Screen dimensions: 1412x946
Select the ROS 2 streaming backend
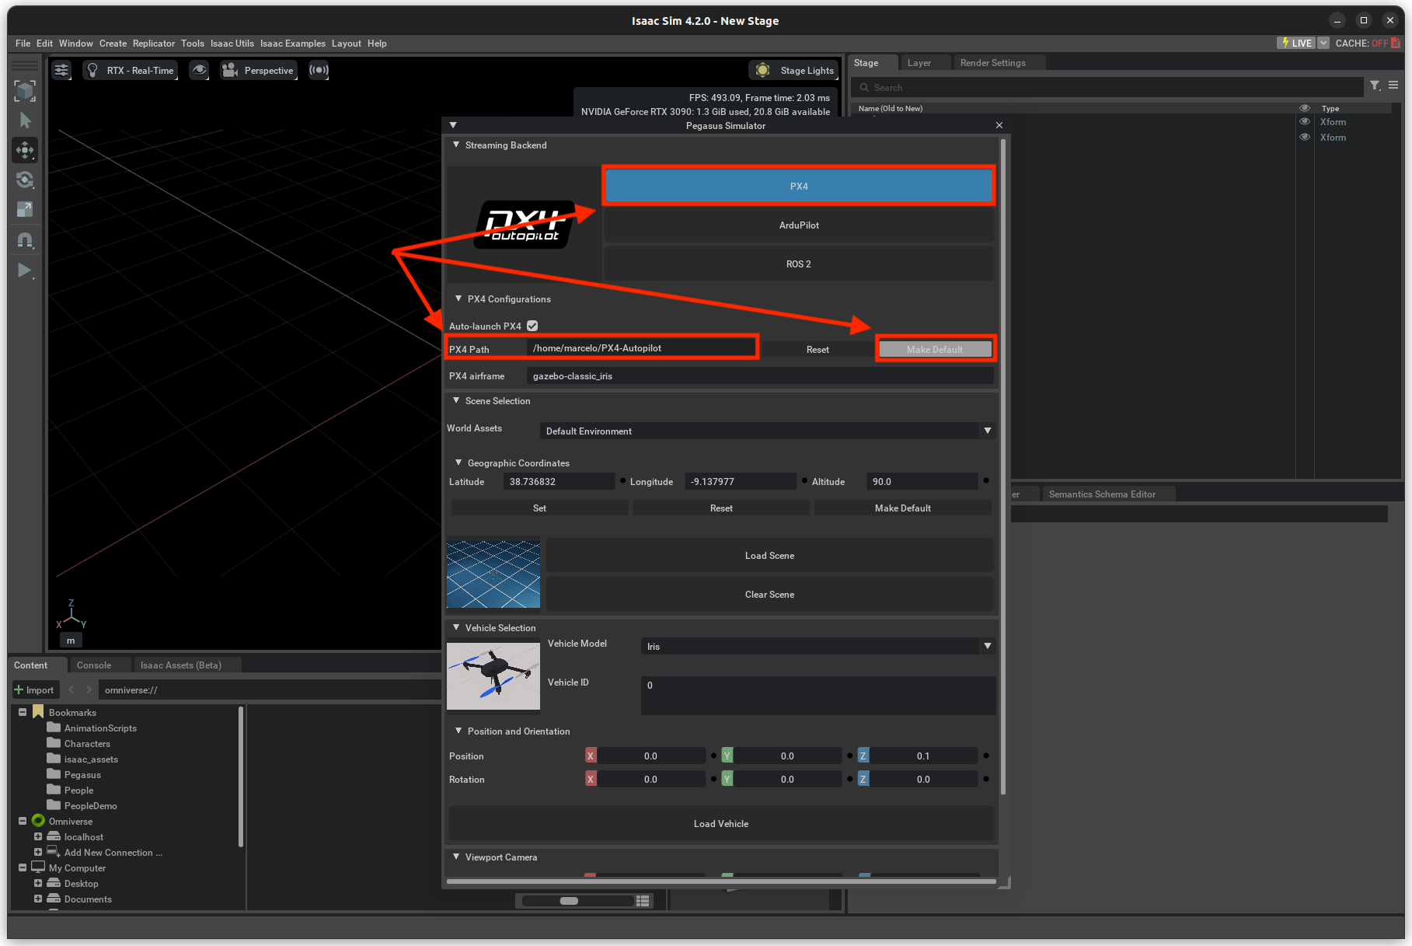click(799, 264)
